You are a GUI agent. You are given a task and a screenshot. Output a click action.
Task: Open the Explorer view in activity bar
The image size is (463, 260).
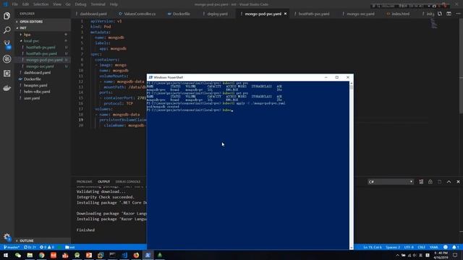click(7, 16)
